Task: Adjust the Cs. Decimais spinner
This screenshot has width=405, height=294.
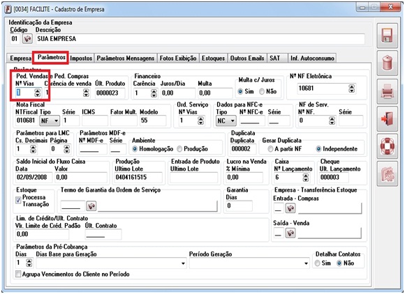Action: pos(33,149)
